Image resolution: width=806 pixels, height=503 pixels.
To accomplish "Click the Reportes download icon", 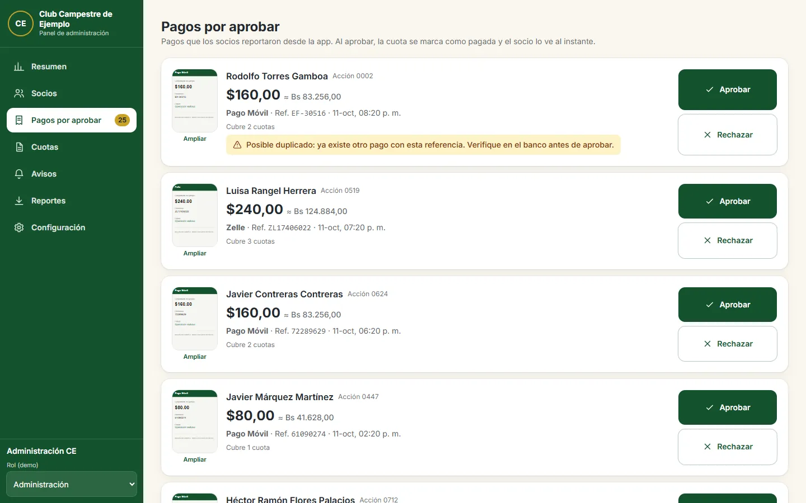I will tap(19, 201).
